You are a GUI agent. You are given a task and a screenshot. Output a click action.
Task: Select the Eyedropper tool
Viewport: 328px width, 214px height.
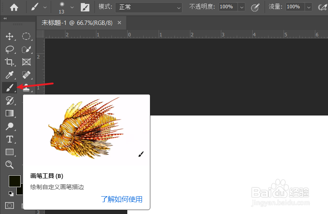click(x=10, y=75)
